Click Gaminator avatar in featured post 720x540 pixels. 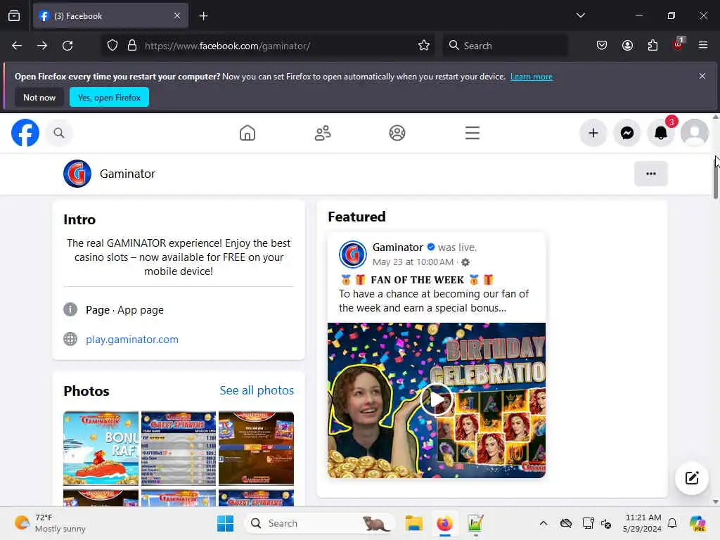coord(353,254)
